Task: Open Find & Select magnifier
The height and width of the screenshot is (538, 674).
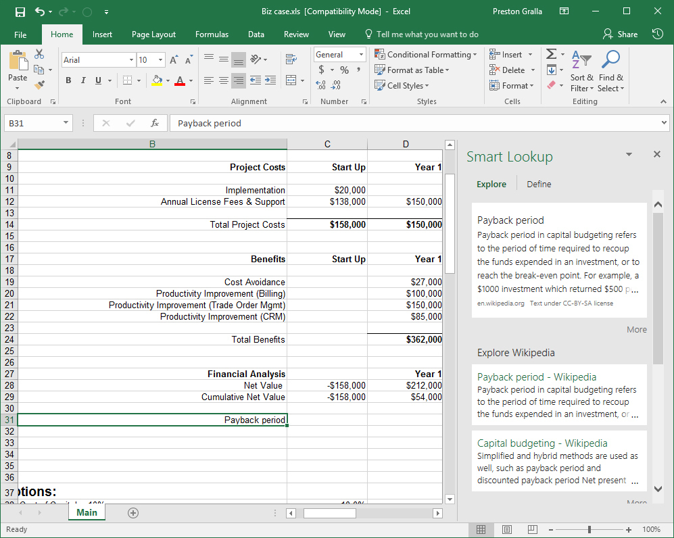Action: 610,60
